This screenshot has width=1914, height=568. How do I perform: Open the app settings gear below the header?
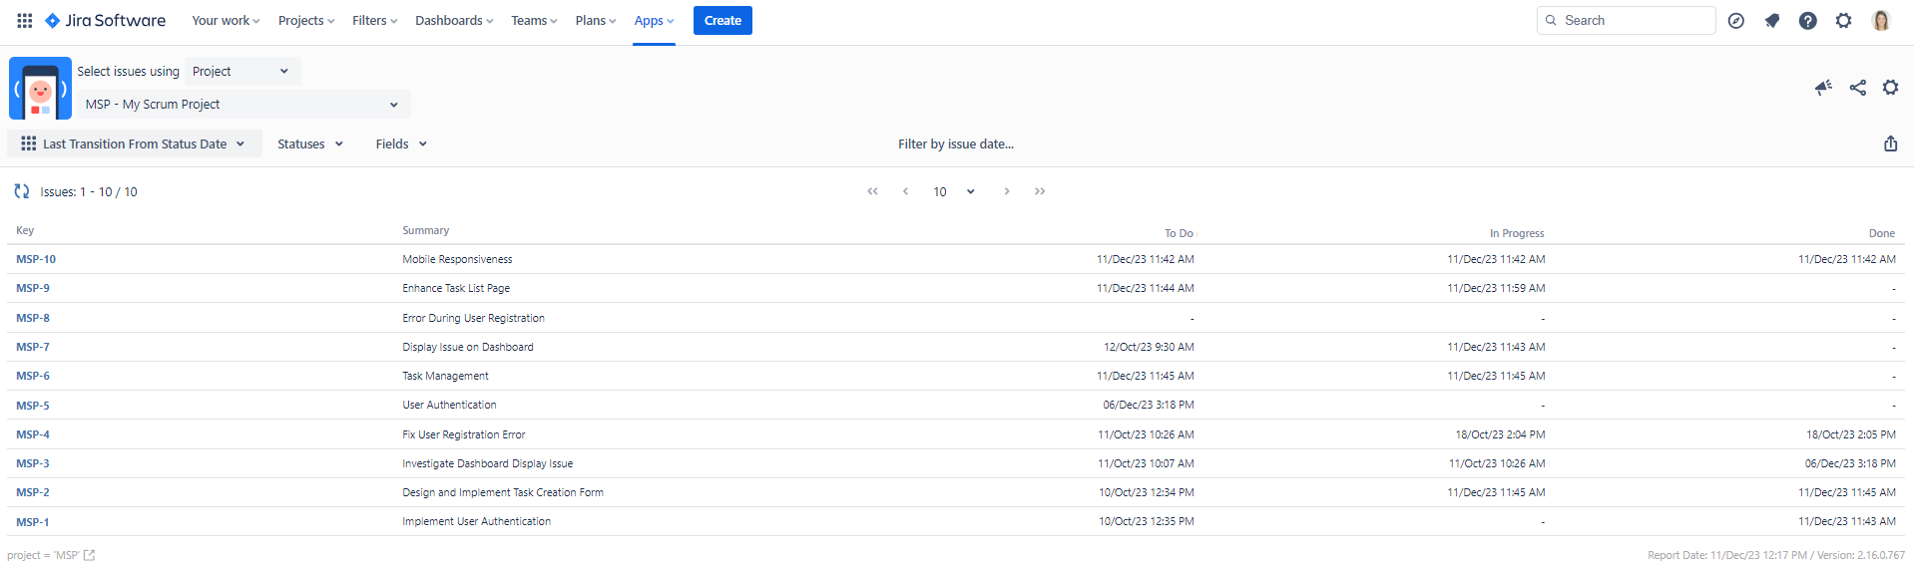1890,88
